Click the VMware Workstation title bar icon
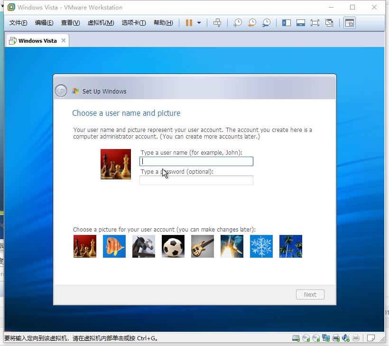Image resolution: width=389 pixels, height=346 pixels. [11, 7]
